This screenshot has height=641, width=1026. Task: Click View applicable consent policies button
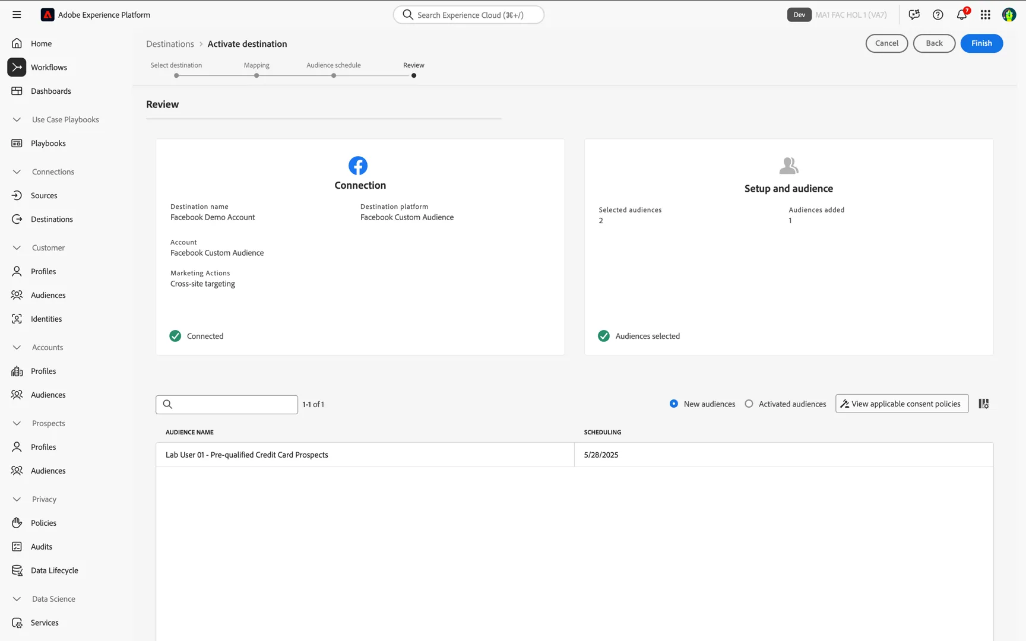click(x=902, y=404)
